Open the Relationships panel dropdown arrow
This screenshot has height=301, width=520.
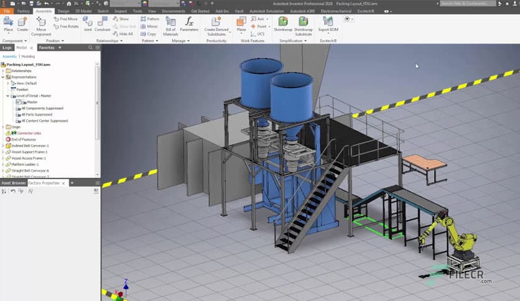pos(121,41)
